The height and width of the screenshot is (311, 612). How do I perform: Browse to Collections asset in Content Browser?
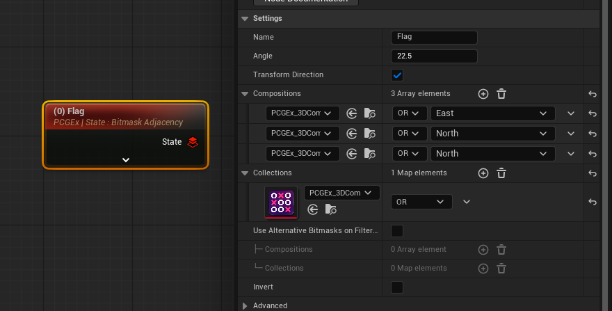(330, 209)
